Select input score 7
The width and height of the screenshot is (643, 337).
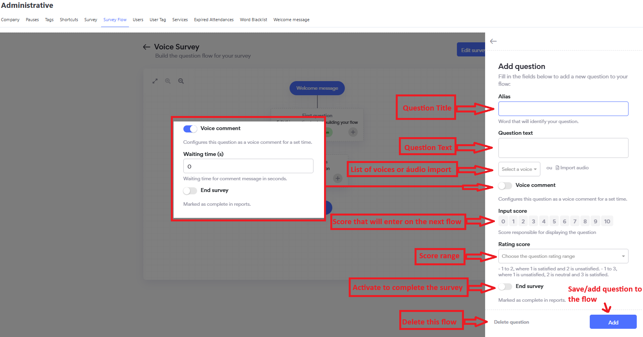pyautogui.click(x=575, y=221)
